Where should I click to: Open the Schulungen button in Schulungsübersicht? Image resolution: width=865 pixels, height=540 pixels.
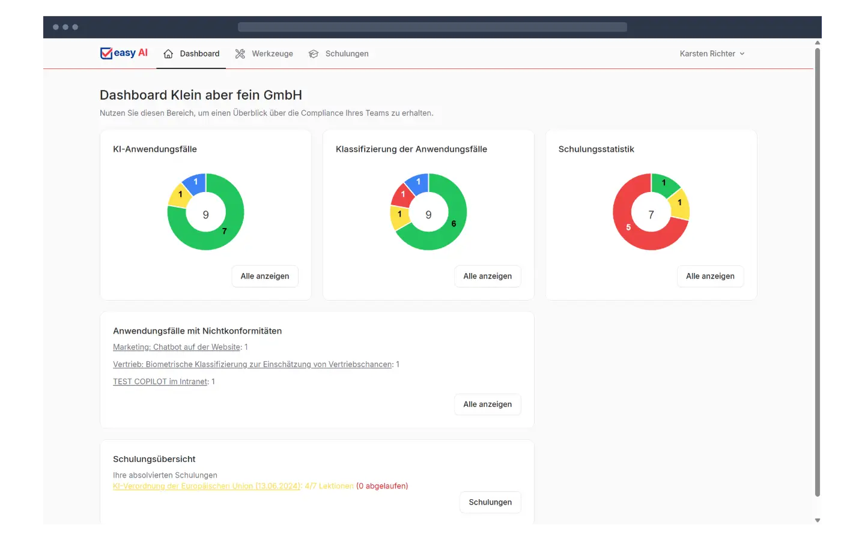click(x=490, y=502)
